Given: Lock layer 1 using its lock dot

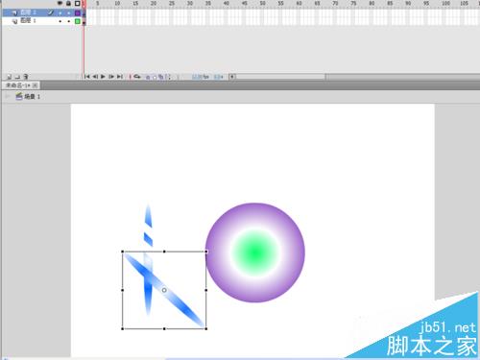Looking at the screenshot, I should 68,21.
